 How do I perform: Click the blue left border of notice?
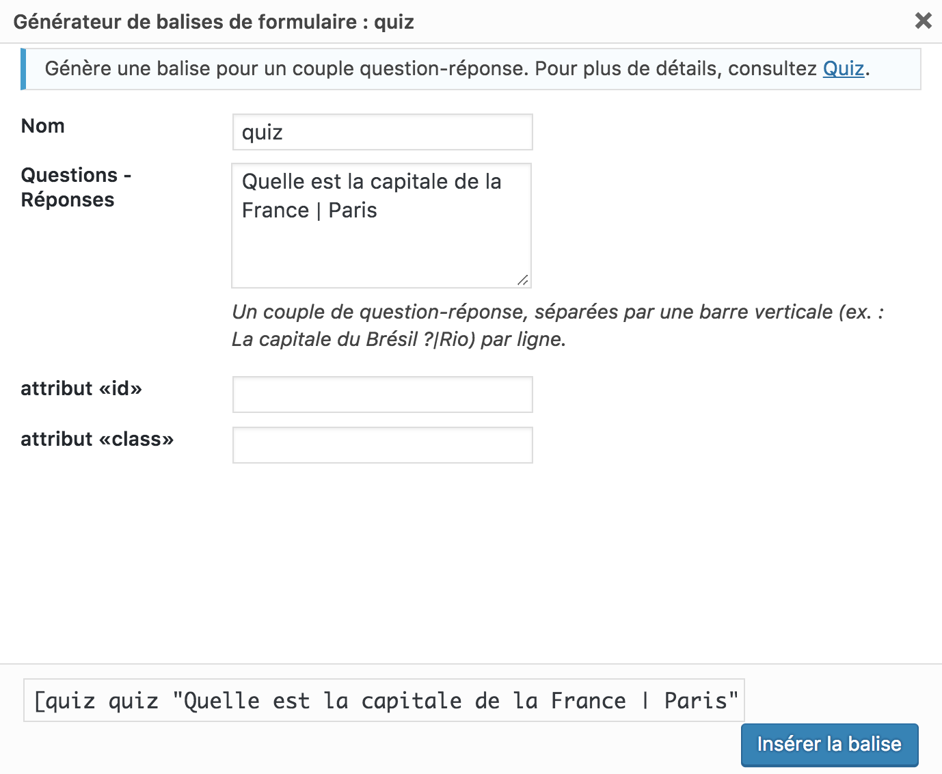tap(23, 69)
